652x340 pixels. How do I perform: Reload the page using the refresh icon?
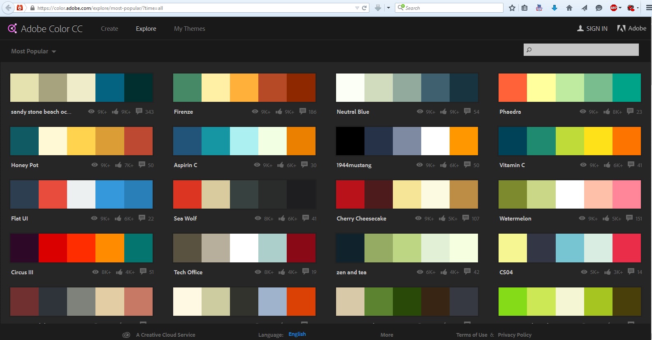[364, 8]
